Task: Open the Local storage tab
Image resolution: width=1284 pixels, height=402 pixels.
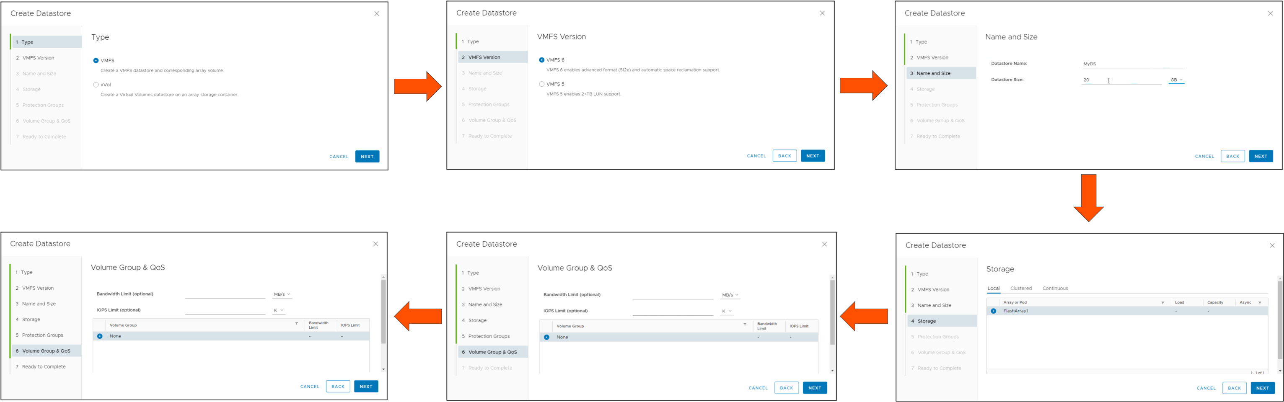Action: (x=994, y=289)
